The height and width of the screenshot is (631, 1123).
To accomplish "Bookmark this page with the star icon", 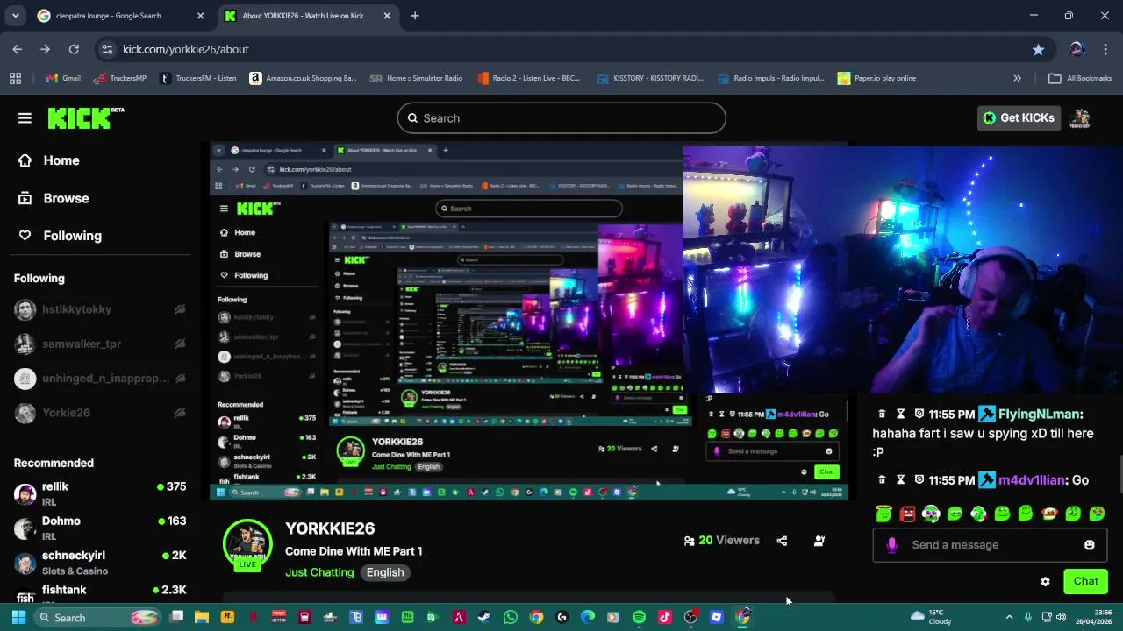I will (x=1038, y=49).
